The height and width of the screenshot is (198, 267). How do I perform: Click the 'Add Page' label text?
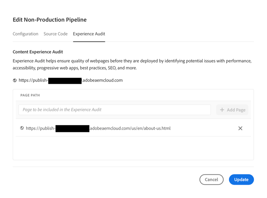click(236, 110)
